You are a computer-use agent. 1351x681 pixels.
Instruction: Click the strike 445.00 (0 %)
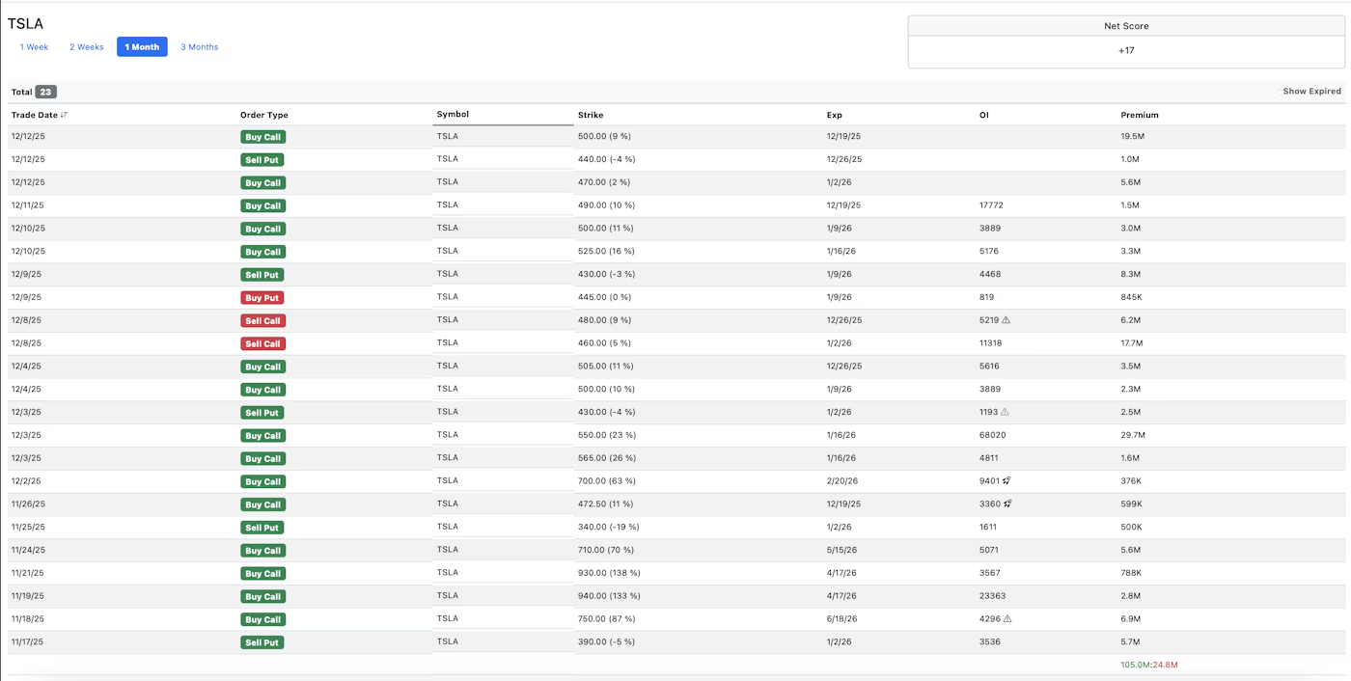pos(604,297)
